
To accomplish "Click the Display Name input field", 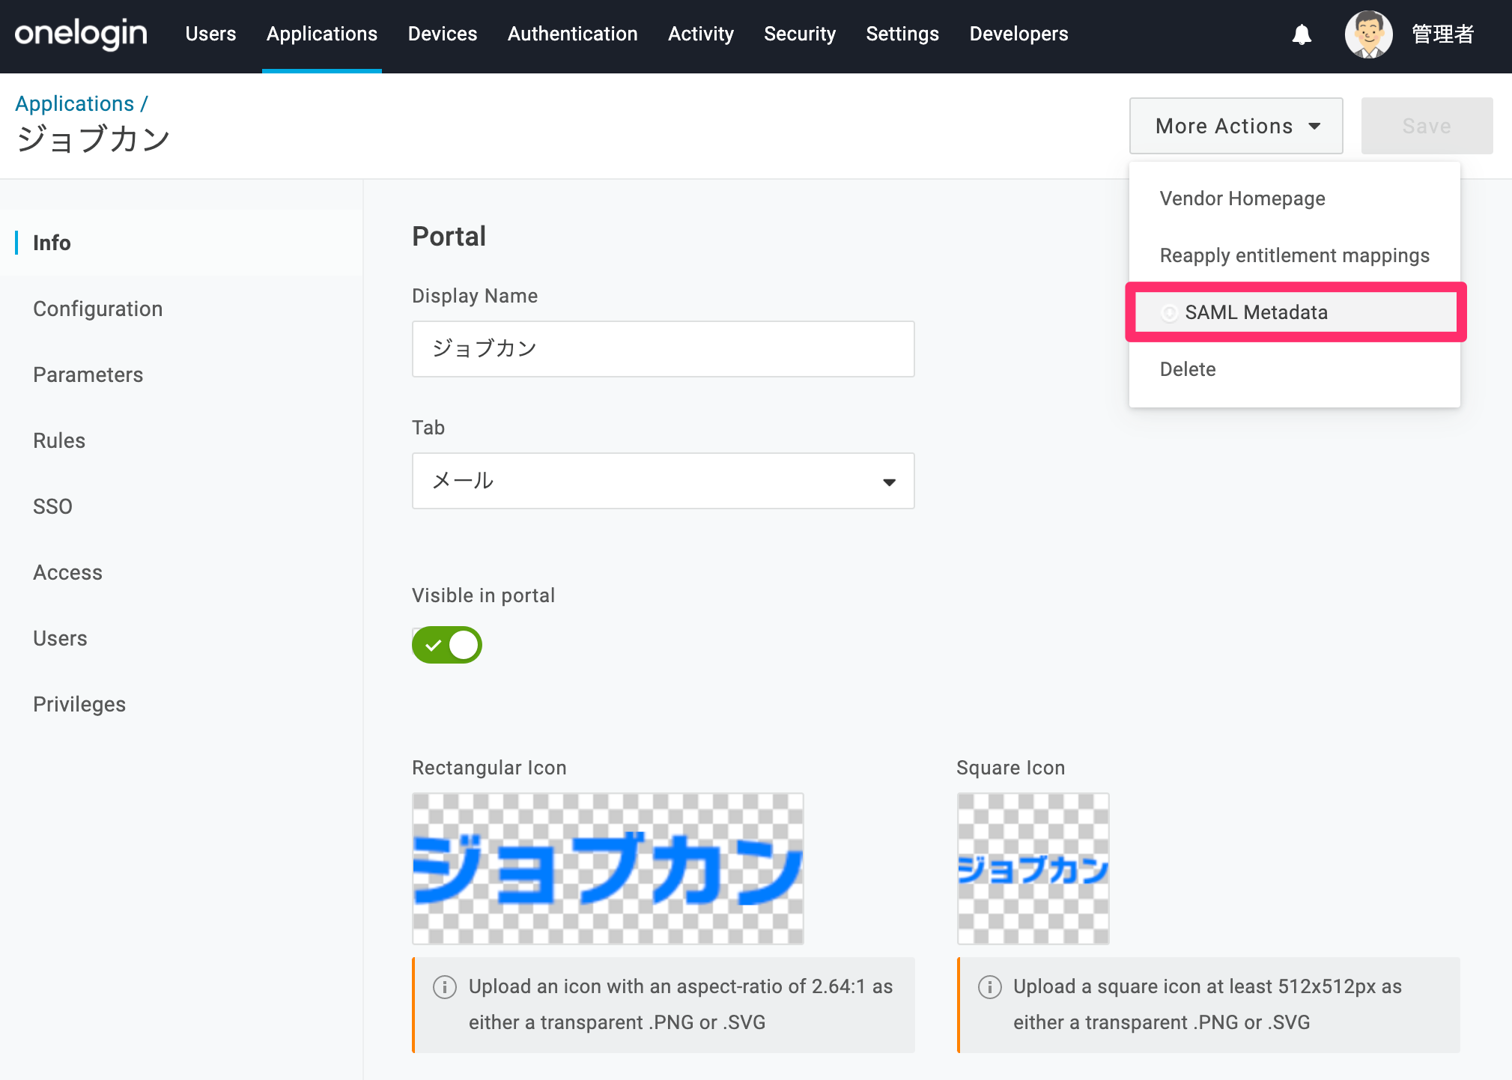I will pos(663,349).
